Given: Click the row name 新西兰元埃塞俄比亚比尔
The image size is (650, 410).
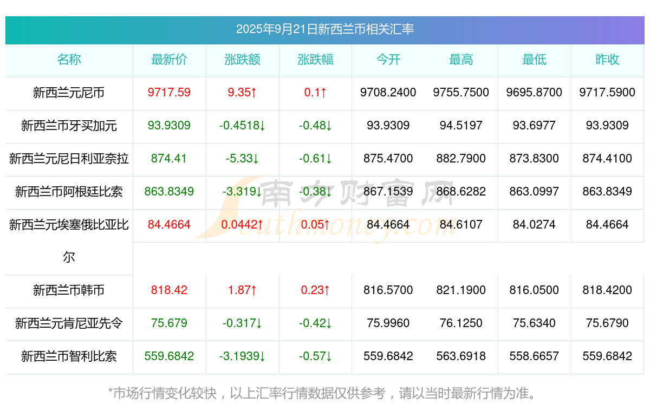Looking at the screenshot, I should [x=69, y=240].
